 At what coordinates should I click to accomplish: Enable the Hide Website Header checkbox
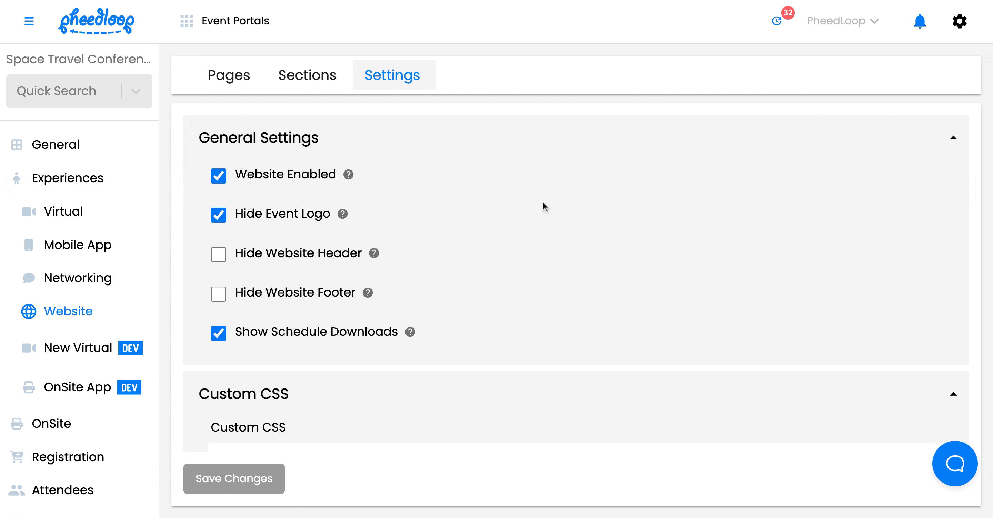219,254
